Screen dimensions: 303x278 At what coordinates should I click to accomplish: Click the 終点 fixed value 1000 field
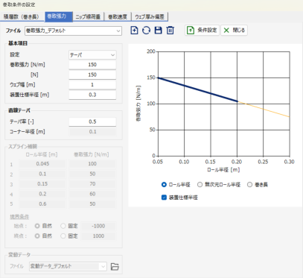click(98, 236)
